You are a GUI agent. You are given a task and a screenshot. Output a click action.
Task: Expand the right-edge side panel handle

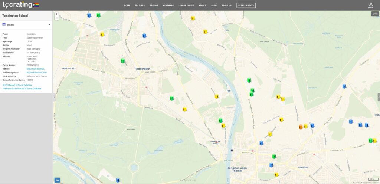[379, 97]
